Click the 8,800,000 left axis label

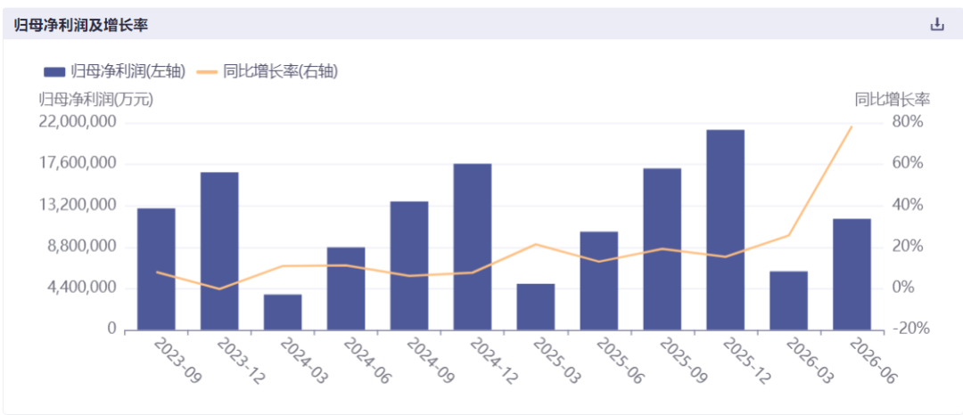[82, 247]
